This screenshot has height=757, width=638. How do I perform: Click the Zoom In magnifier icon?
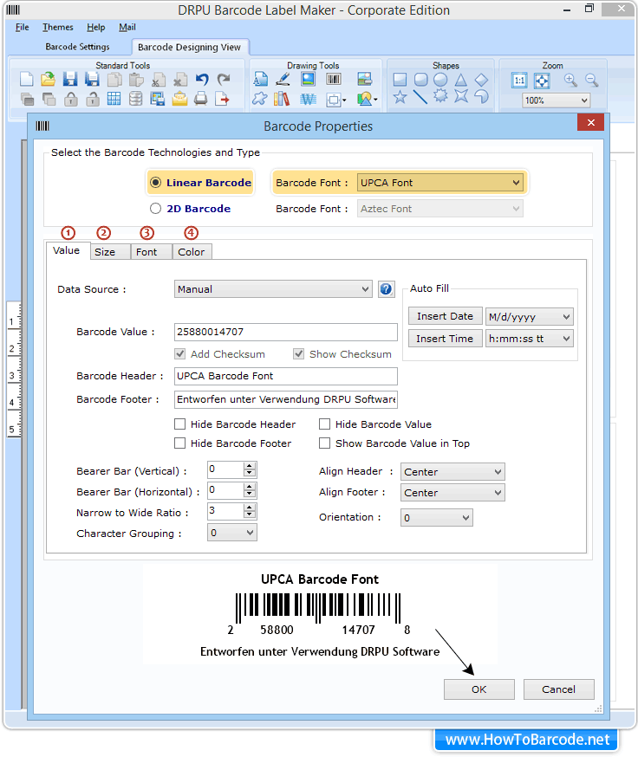point(570,80)
